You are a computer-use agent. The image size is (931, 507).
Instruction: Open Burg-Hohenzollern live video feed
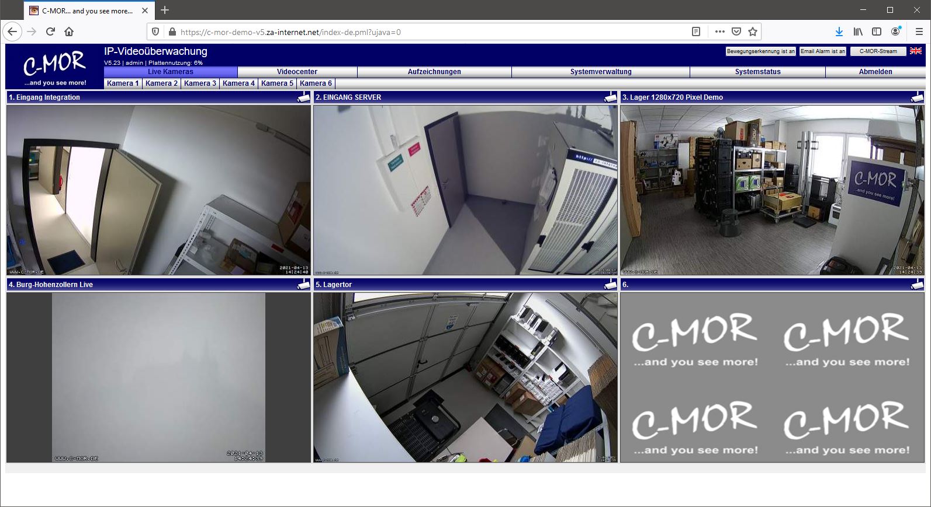(158, 377)
